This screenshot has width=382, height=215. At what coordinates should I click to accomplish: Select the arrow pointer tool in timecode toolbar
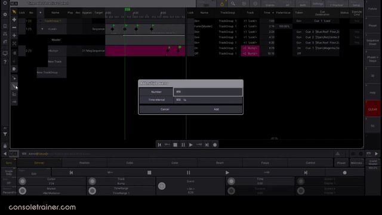pos(14,12)
